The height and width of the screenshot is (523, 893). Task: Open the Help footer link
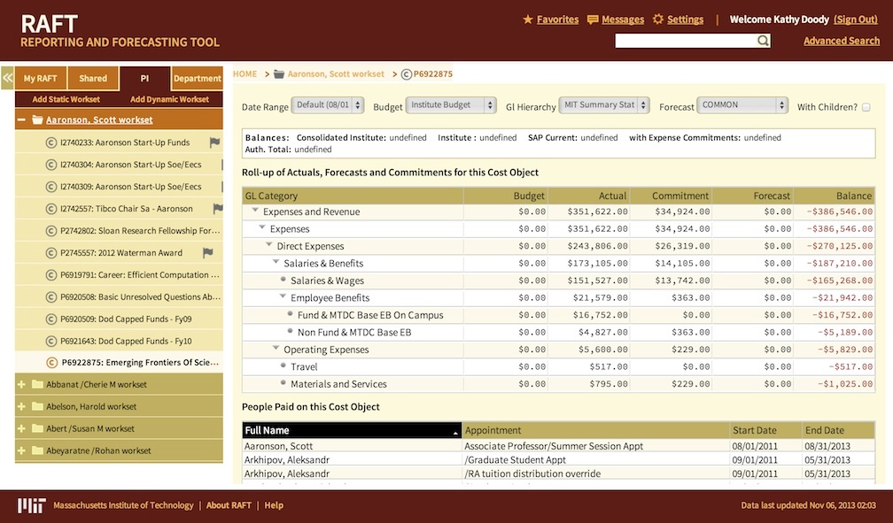(274, 505)
